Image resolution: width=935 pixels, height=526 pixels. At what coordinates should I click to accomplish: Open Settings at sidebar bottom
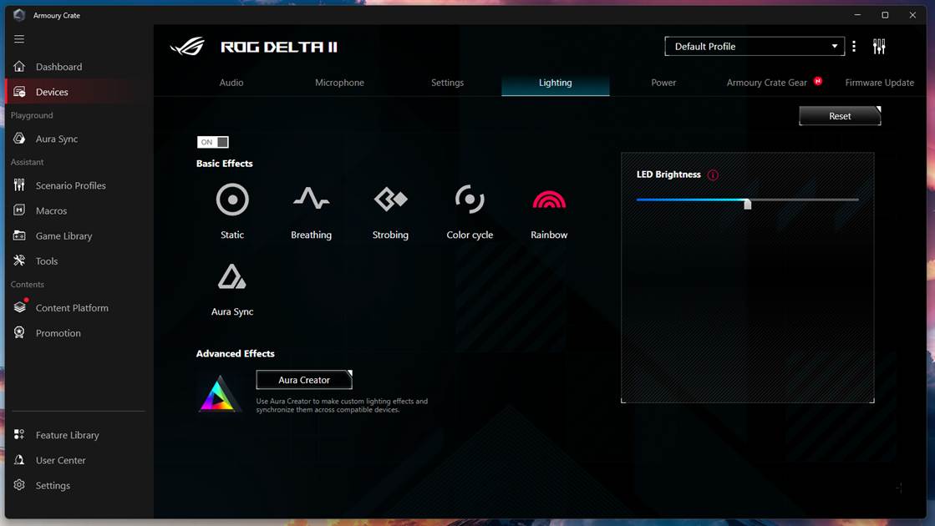coord(78,485)
